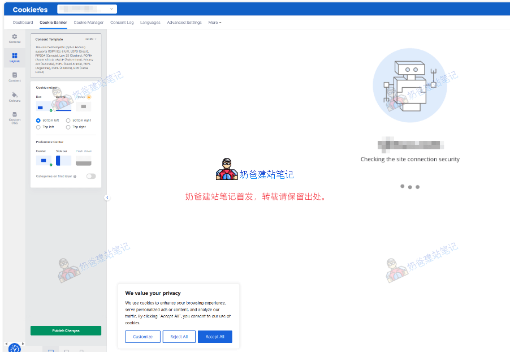The height and width of the screenshot is (352, 510).
Task: Select the Bottom left position radio
Action: click(38, 121)
